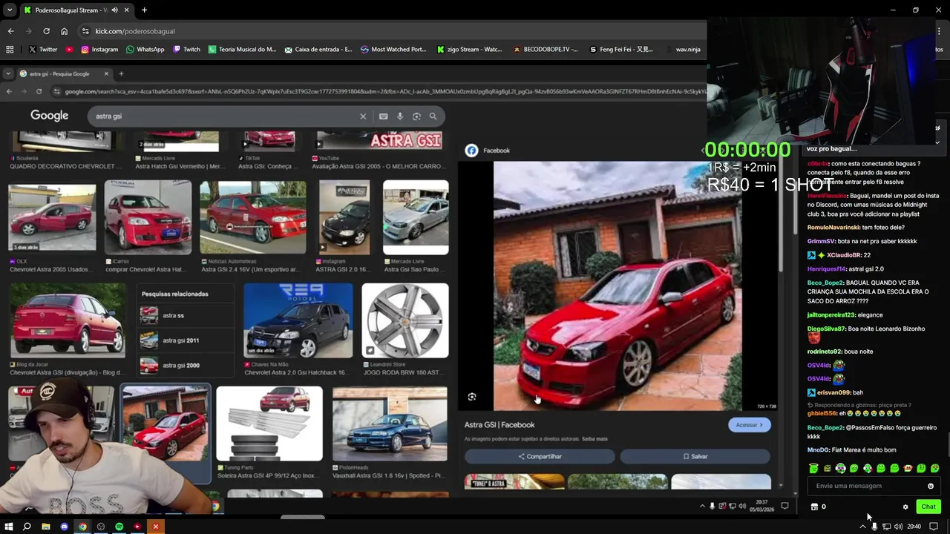Image resolution: width=950 pixels, height=534 pixels.
Task: Click Saiba mais copyright link
Action: tap(594, 439)
